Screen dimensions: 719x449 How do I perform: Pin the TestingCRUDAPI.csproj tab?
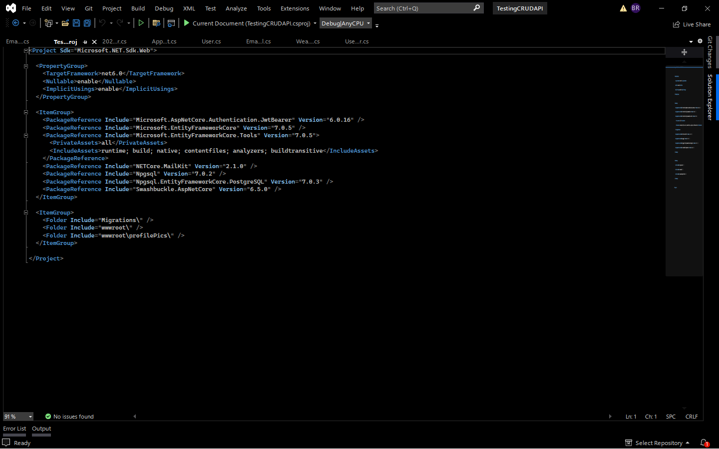85,41
